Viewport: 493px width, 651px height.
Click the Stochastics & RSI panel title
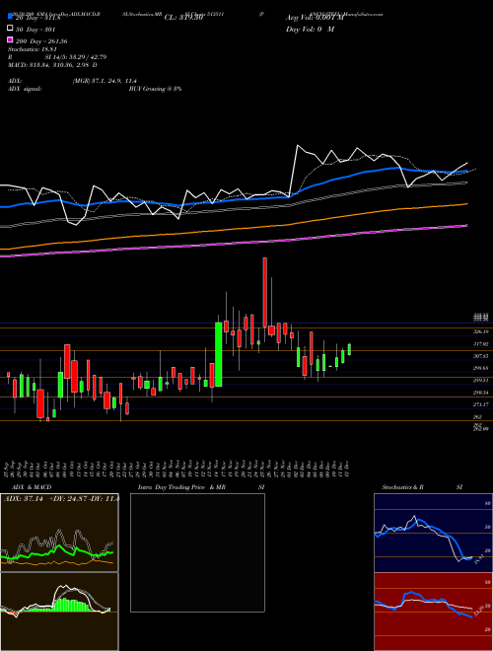[x=422, y=487]
